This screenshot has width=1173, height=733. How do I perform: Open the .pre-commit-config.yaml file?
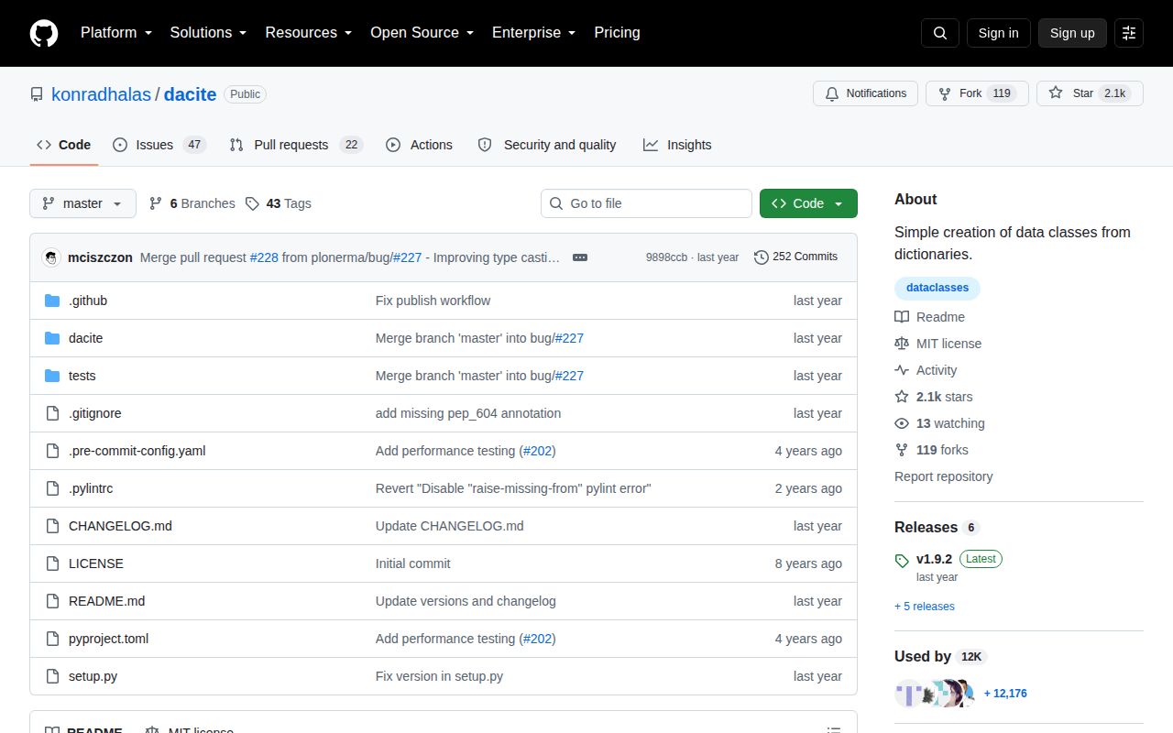[x=137, y=451]
